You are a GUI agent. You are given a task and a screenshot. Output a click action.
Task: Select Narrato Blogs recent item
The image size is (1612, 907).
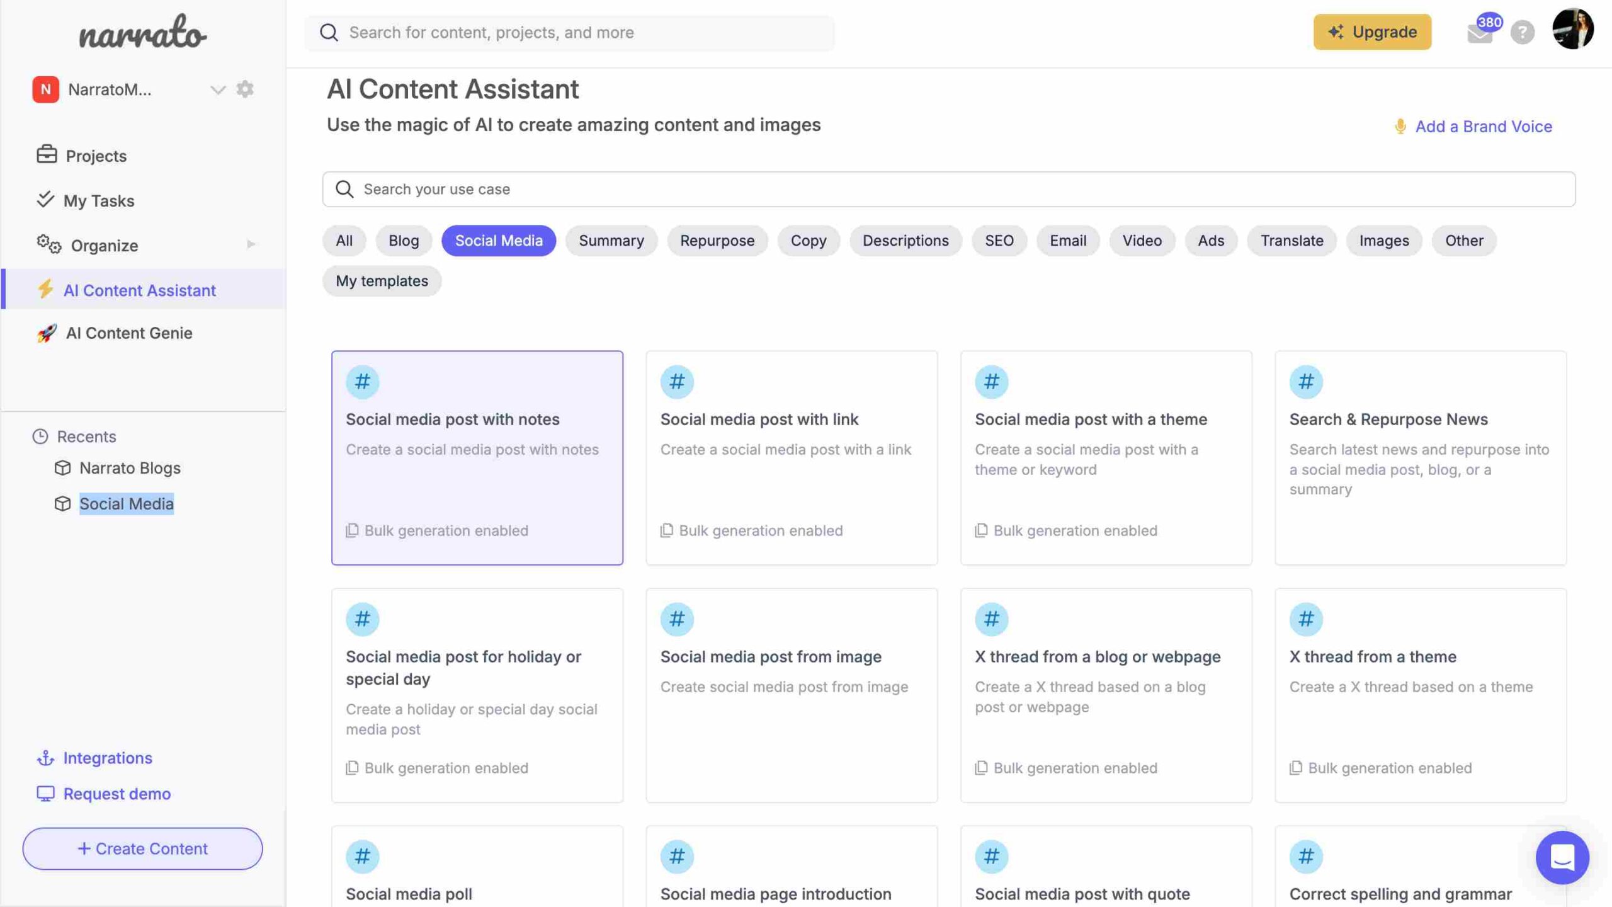[130, 467]
